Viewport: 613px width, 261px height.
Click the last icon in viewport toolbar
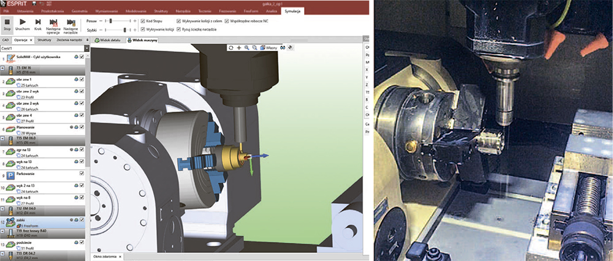[291, 48]
